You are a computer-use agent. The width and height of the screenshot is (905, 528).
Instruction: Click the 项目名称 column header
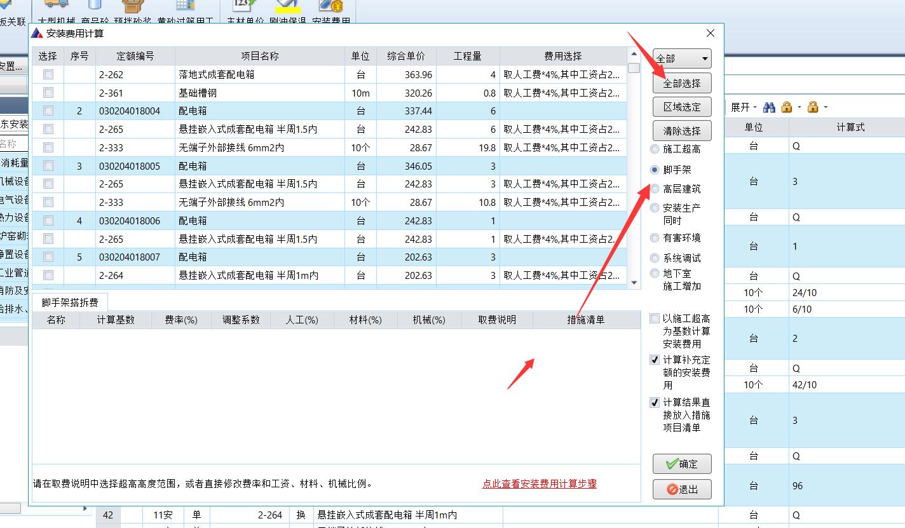tap(260, 56)
